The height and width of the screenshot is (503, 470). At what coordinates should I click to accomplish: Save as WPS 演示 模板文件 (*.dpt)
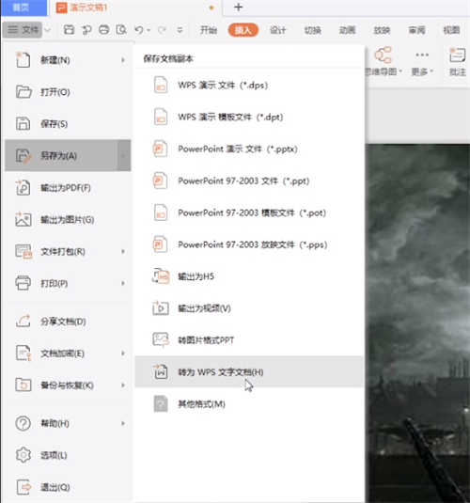click(x=249, y=118)
